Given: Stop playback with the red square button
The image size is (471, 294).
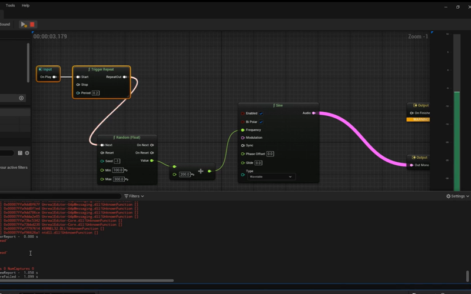Looking at the screenshot, I should (x=32, y=24).
